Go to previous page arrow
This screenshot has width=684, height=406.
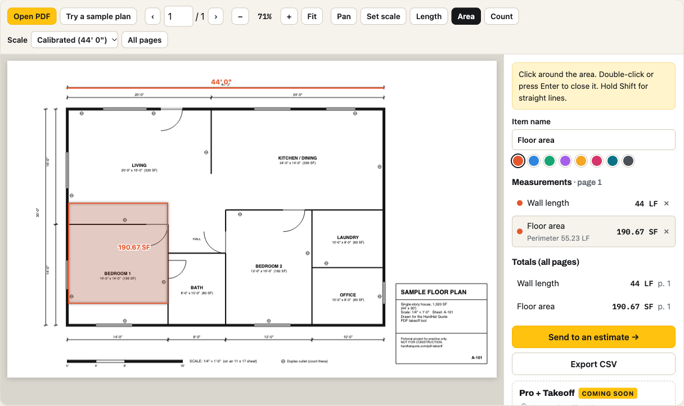click(152, 16)
